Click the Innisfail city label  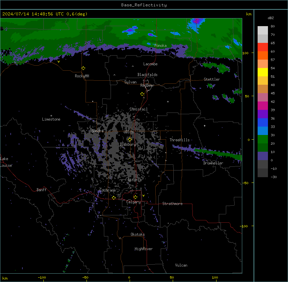click(139, 109)
